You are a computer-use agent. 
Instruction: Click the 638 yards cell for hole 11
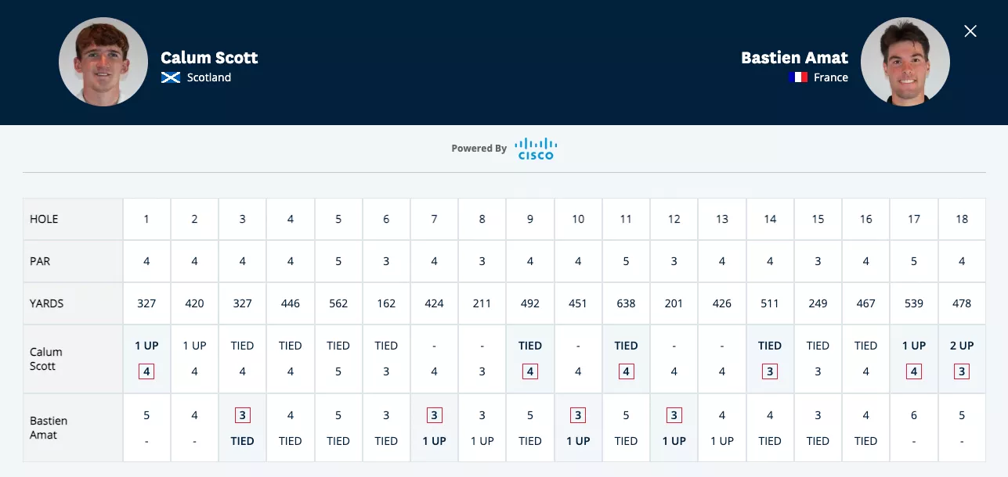click(626, 303)
